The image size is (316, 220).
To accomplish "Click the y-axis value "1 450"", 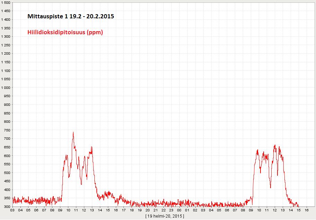I will click(6, 11).
